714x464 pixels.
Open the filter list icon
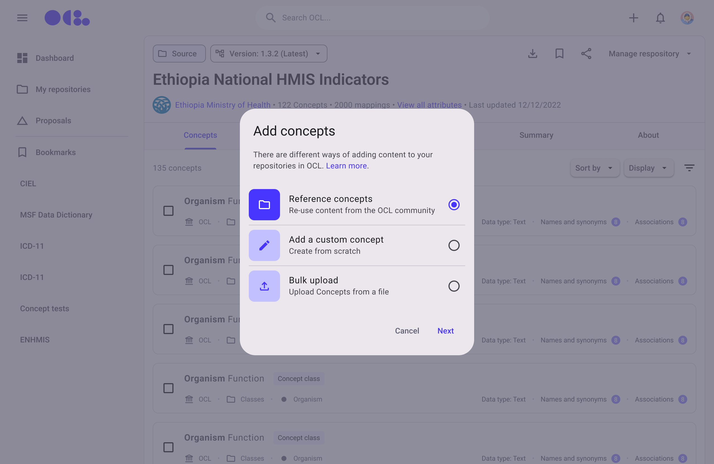[689, 168]
